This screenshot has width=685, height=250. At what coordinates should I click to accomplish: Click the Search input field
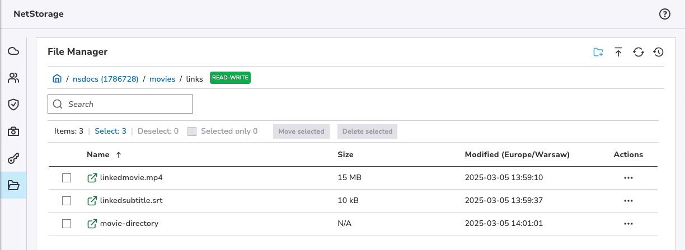[x=128, y=104]
